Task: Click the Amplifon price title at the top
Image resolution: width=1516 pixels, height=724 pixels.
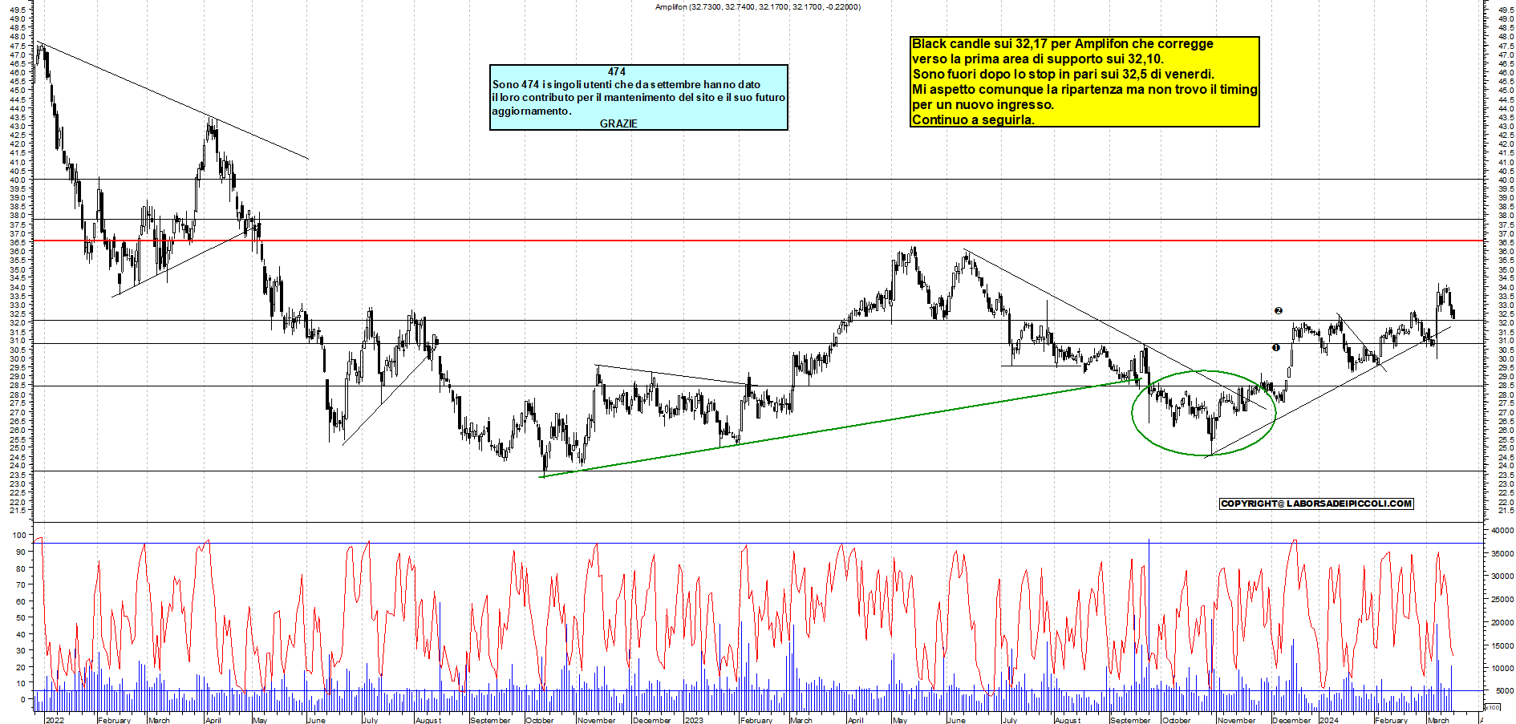Action: click(757, 7)
